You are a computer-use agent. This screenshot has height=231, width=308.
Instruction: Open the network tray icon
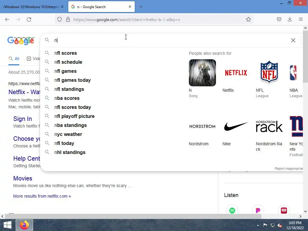click(273, 225)
